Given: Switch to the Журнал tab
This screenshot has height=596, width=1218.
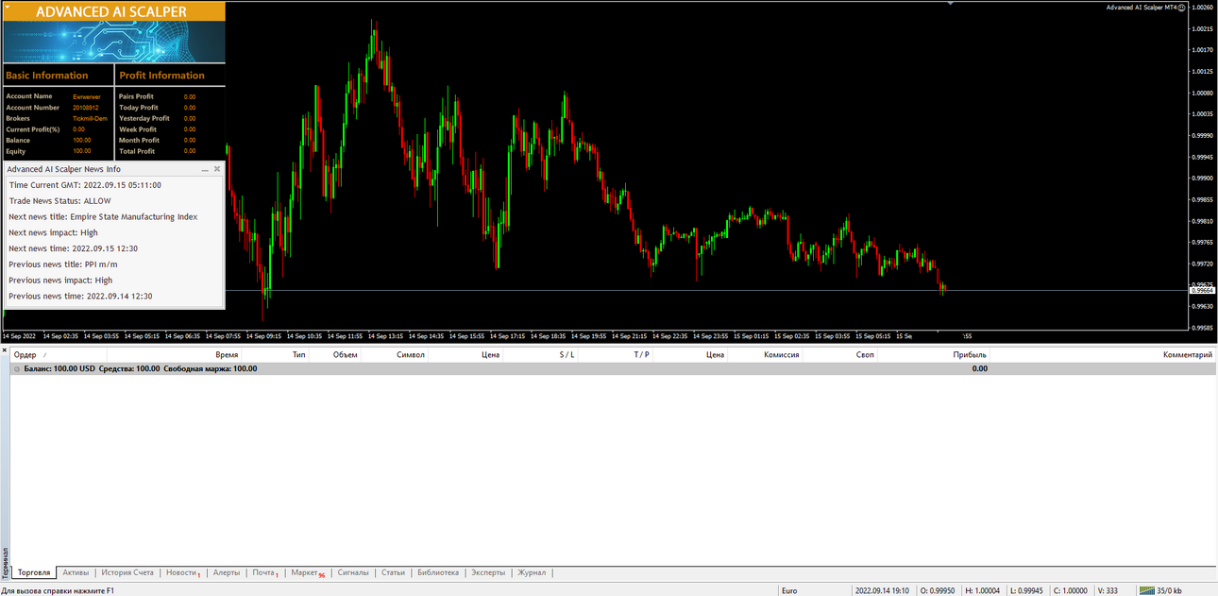Looking at the screenshot, I should coord(532,572).
